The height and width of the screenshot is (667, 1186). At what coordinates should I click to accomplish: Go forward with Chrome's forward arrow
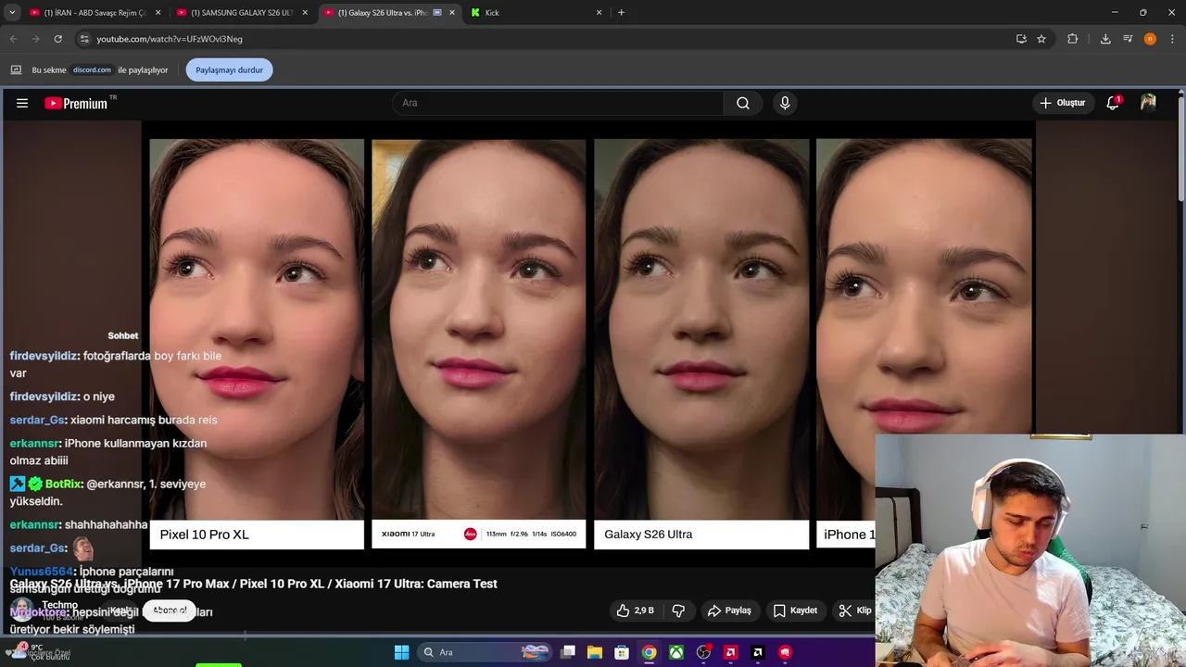tap(35, 39)
